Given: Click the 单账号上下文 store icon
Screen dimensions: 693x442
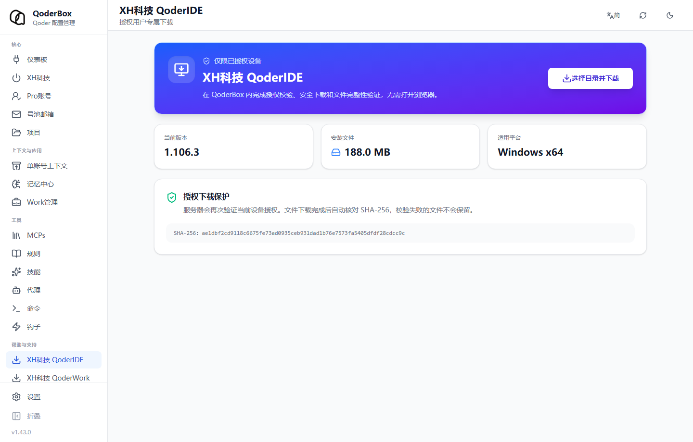Looking at the screenshot, I should point(16,166).
